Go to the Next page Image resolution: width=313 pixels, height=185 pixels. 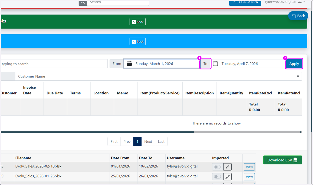148,141
